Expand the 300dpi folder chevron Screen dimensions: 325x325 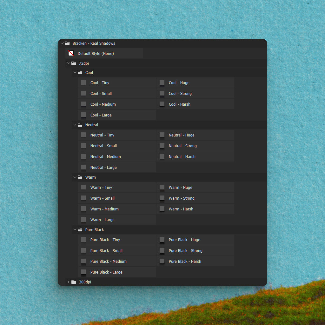(x=68, y=282)
